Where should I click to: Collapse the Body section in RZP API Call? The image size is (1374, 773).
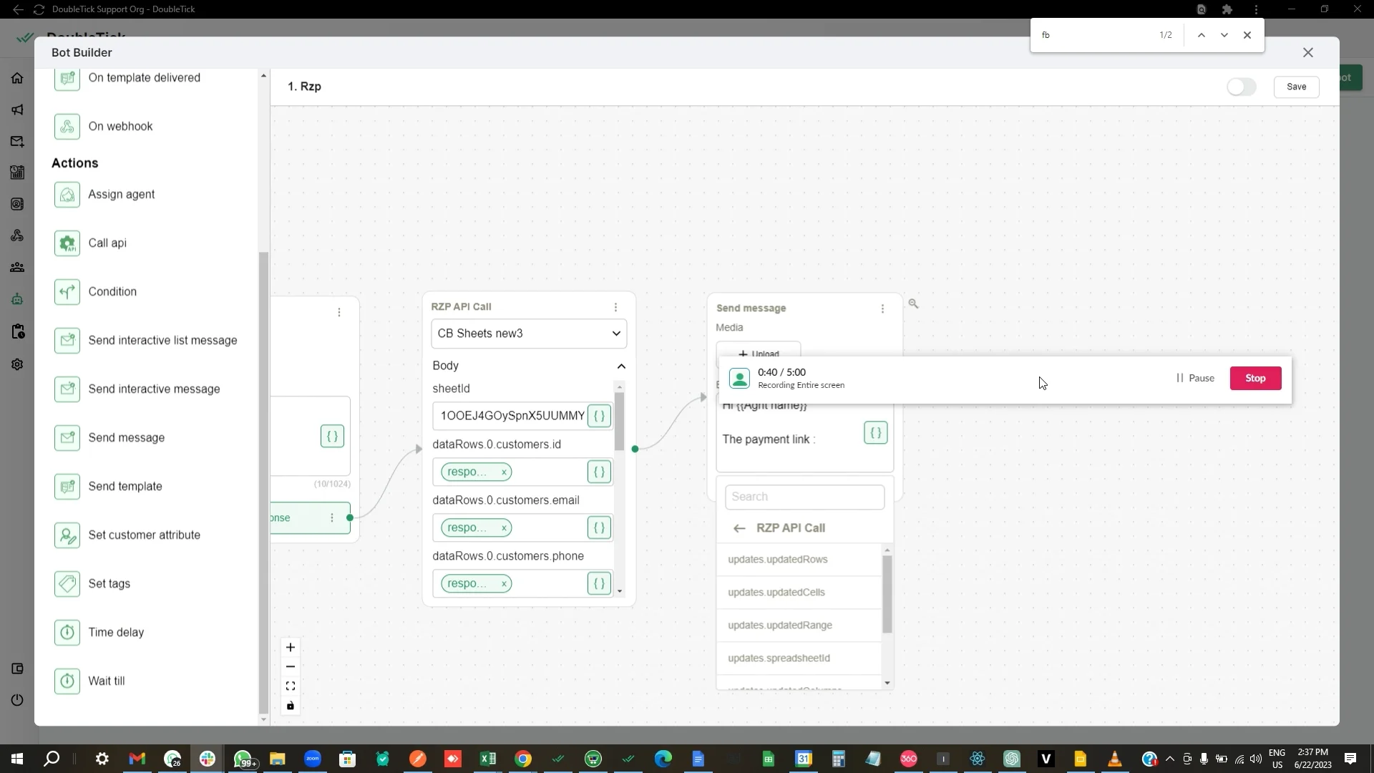[620, 366]
